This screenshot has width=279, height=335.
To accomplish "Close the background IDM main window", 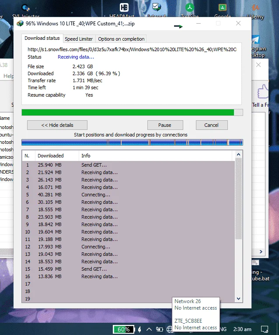I will coord(258,65).
